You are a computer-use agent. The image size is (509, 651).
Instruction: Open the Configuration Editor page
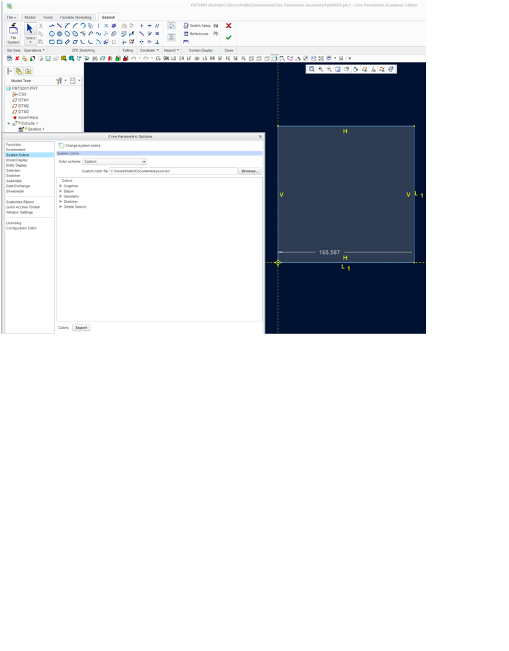click(21, 228)
